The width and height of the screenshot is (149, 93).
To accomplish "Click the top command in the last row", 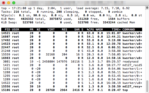I will (x=125, y=90).
